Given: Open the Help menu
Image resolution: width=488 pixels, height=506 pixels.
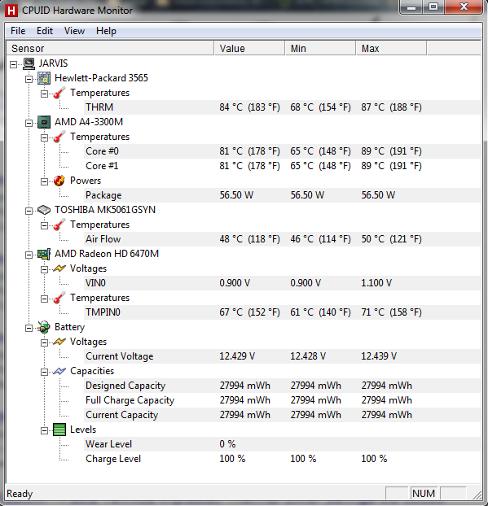Looking at the screenshot, I should point(106,31).
